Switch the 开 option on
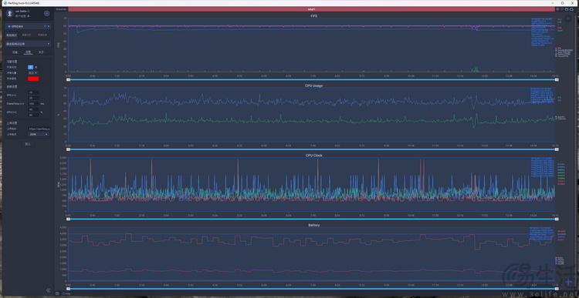 click(x=31, y=67)
